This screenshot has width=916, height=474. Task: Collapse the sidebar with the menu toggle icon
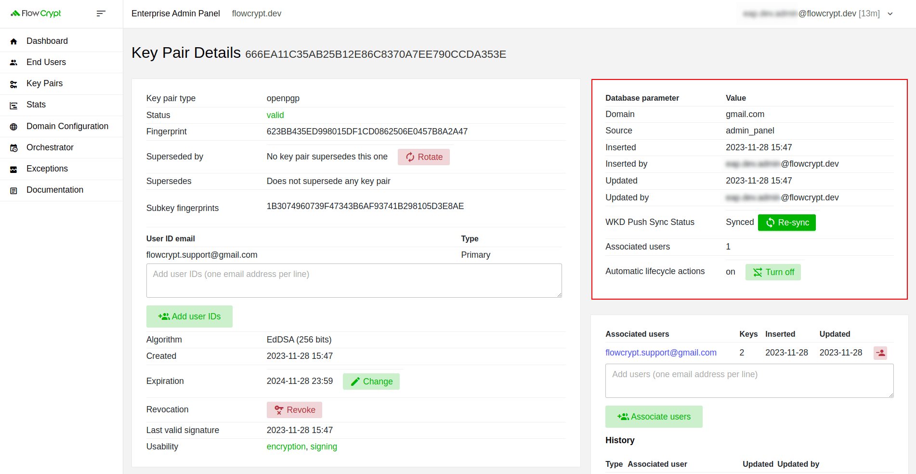pos(101,13)
